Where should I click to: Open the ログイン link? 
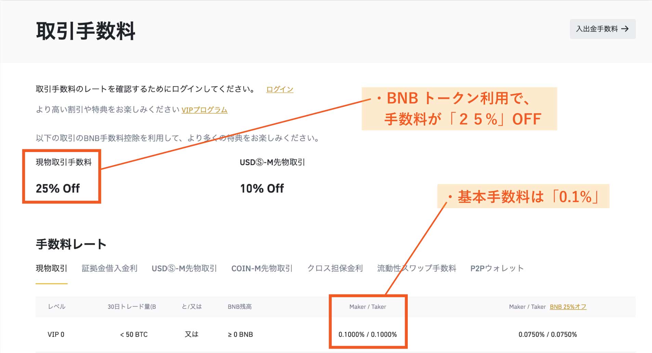point(279,89)
